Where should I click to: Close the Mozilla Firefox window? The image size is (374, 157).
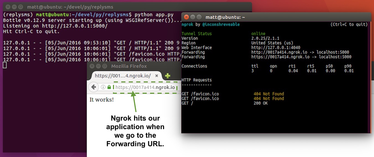click(x=92, y=66)
